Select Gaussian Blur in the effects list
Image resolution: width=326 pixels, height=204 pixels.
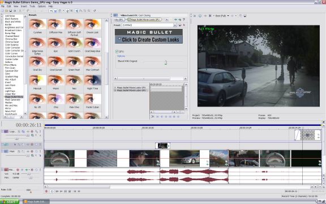(x=12, y=71)
